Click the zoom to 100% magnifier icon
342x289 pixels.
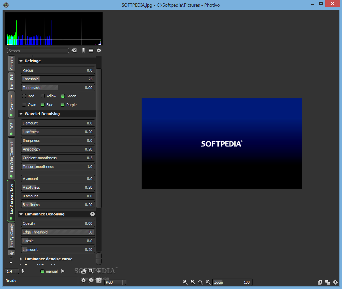[x=208, y=282]
